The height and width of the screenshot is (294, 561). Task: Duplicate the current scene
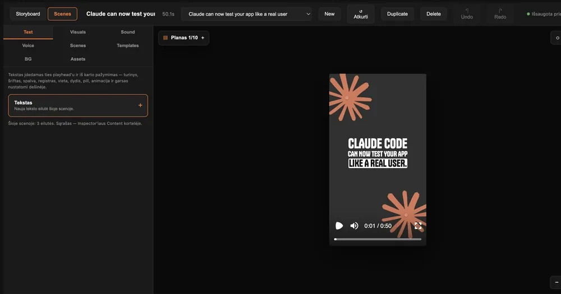pyautogui.click(x=397, y=14)
